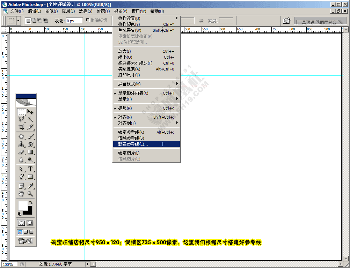
Task: Open the File Browser toggle icon
Action: [x=287, y=21]
